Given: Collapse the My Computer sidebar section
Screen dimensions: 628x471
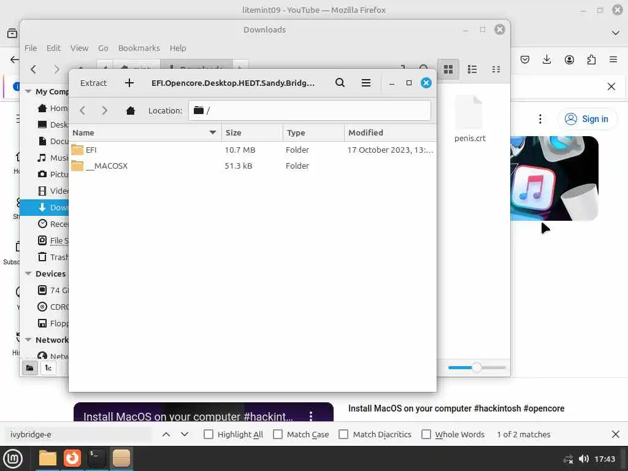Looking at the screenshot, I should pos(28,91).
